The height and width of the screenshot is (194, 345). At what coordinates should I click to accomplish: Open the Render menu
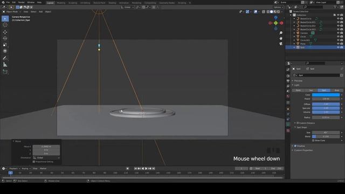pyautogui.click(x=22, y=2)
